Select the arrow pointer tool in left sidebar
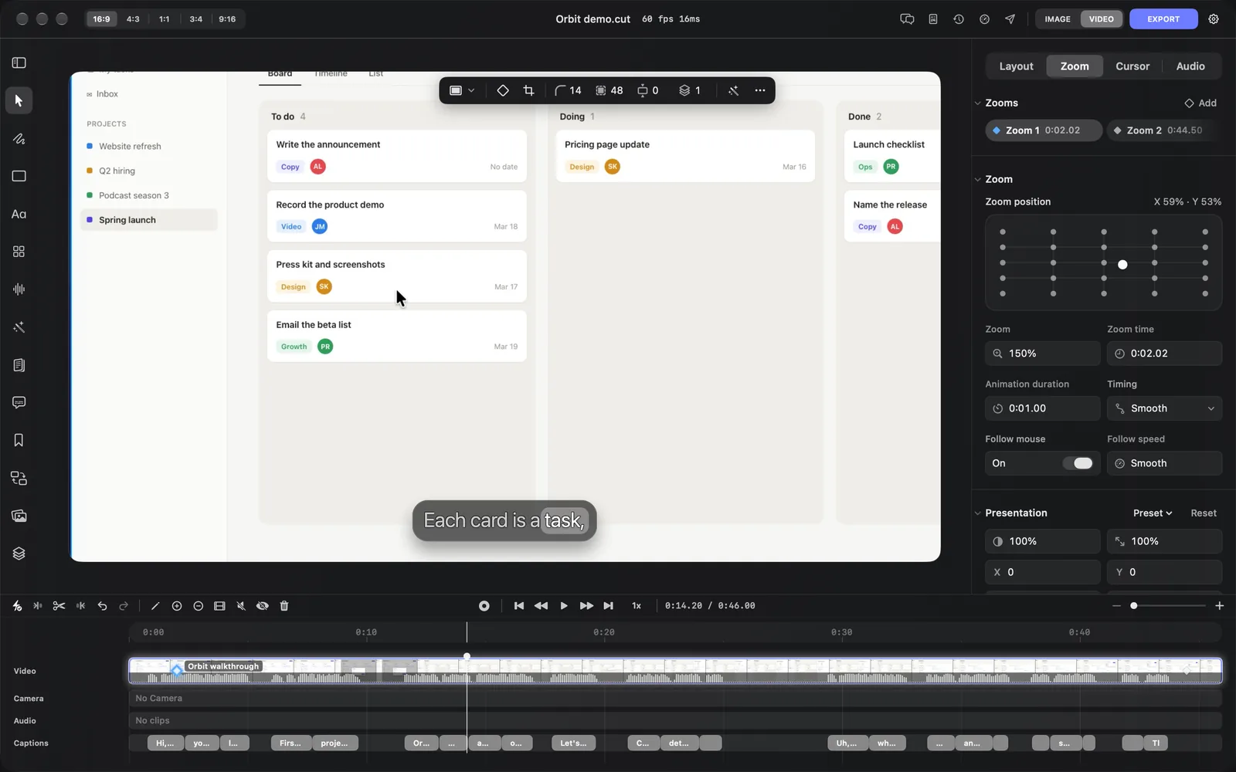 (19, 101)
